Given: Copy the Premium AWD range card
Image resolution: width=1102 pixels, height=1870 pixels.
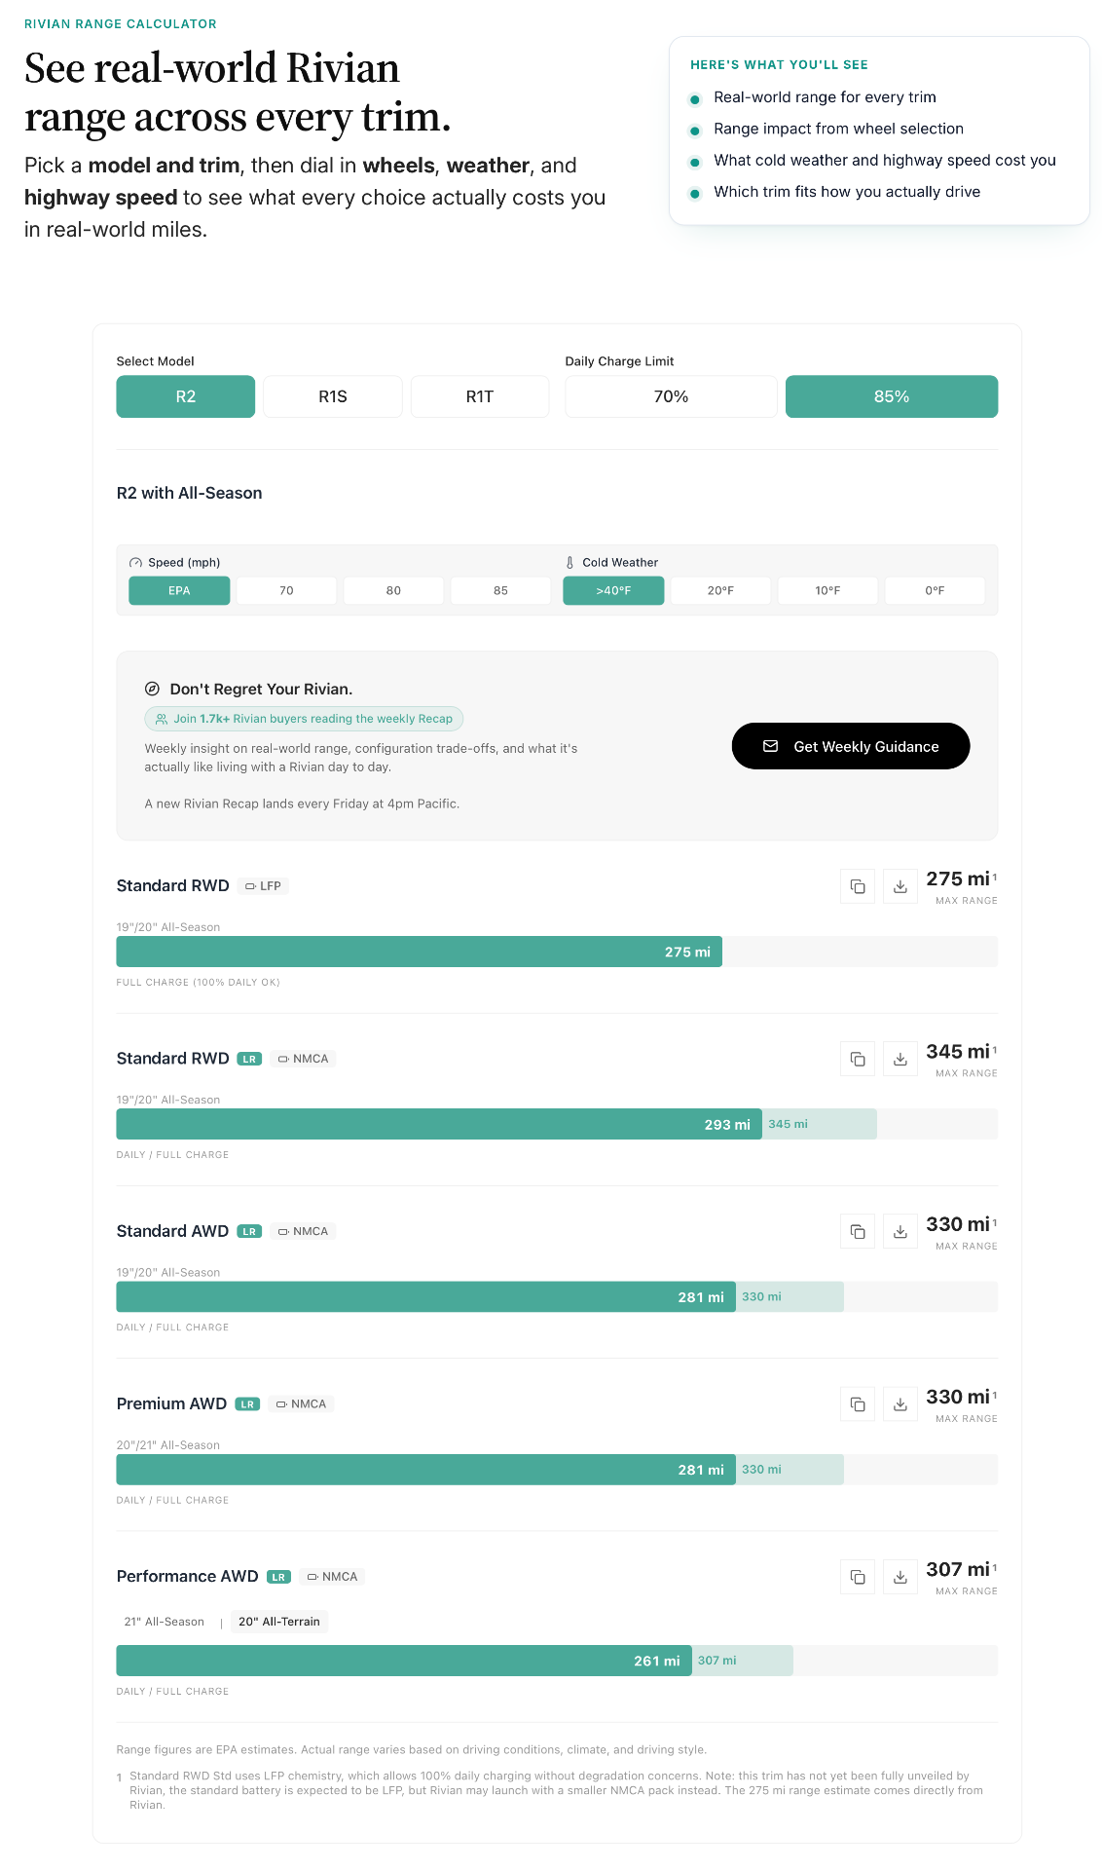Looking at the screenshot, I should coord(858,1404).
